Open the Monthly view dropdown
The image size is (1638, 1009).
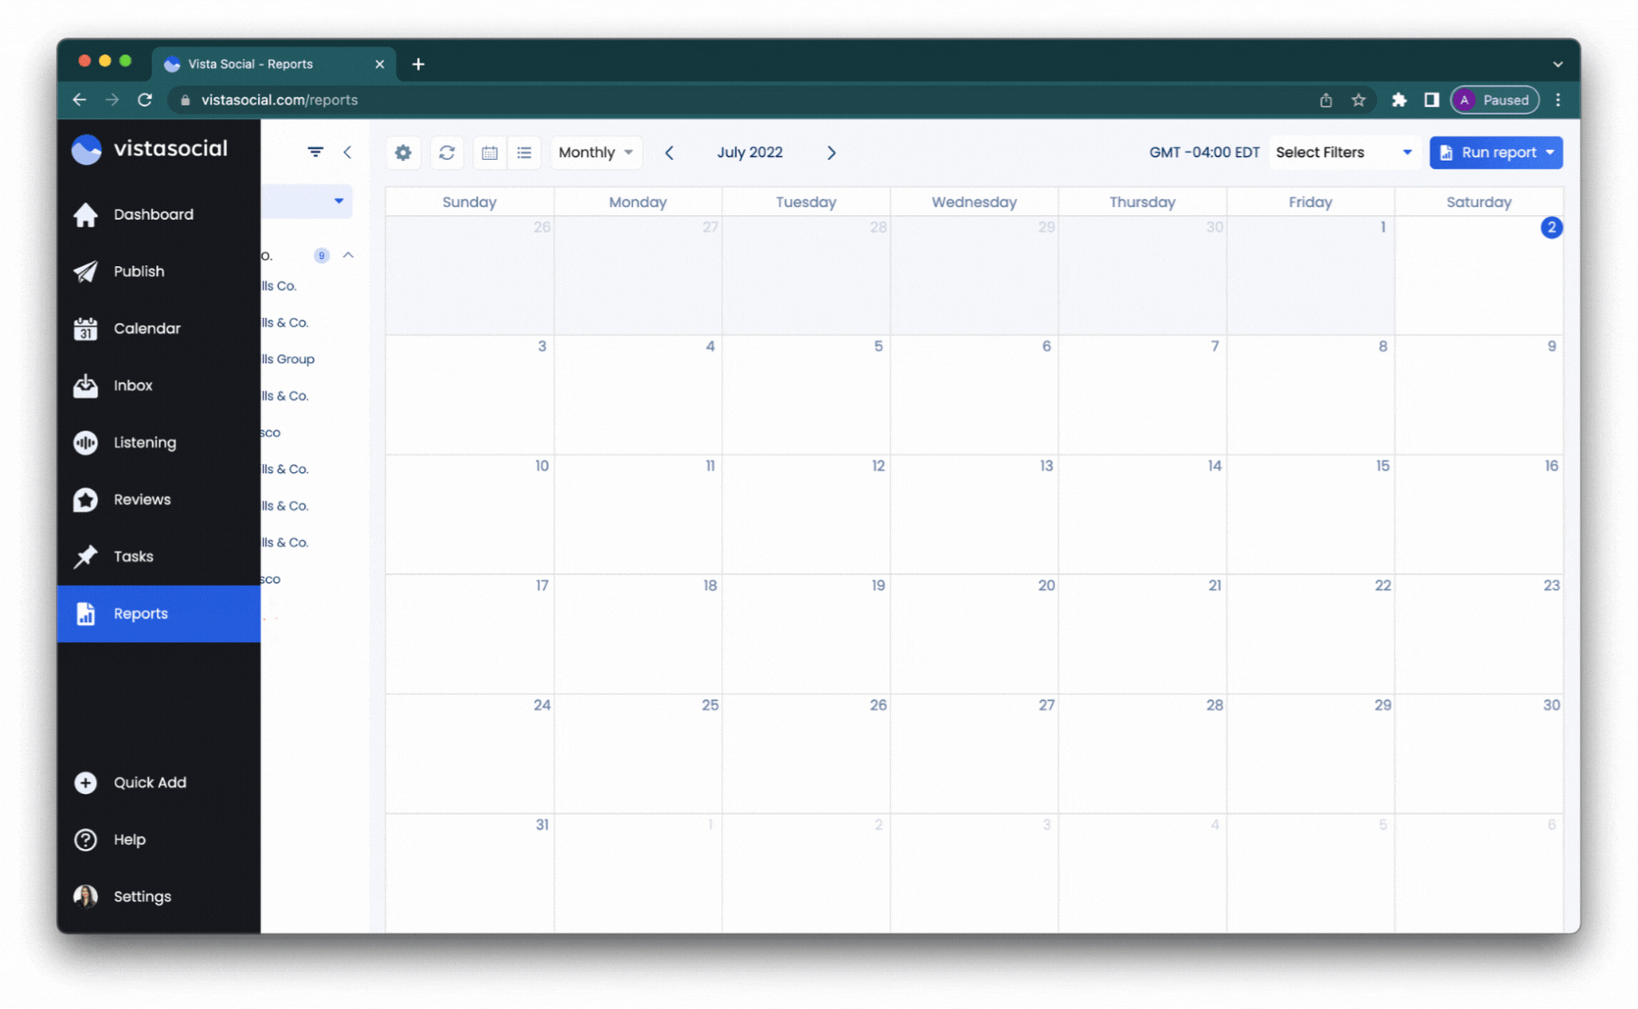point(595,152)
